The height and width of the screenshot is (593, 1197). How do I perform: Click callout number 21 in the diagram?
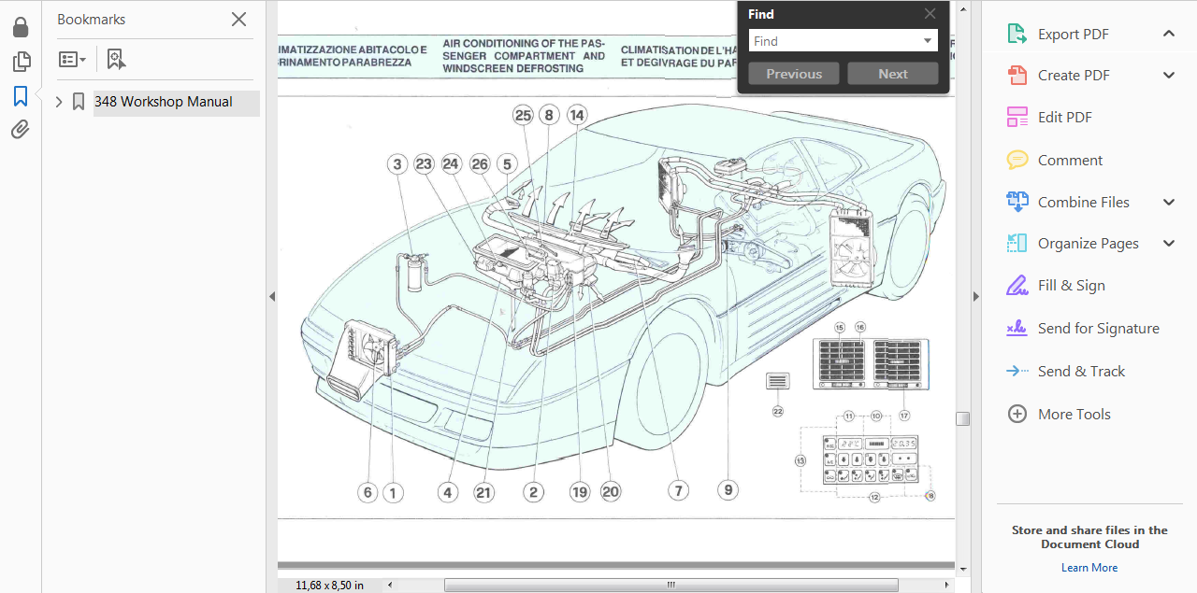[x=483, y=492]
